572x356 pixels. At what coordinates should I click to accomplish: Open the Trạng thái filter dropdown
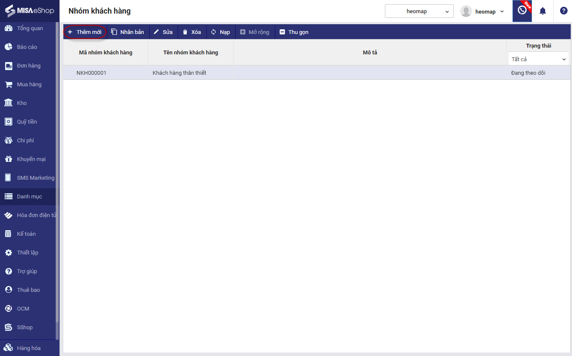click(x=538, y=59)
